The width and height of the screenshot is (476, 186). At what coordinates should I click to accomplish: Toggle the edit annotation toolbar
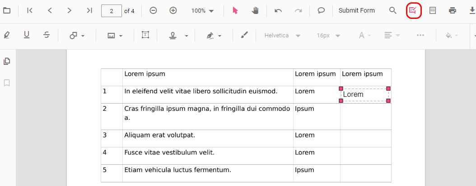coord(413,11)
